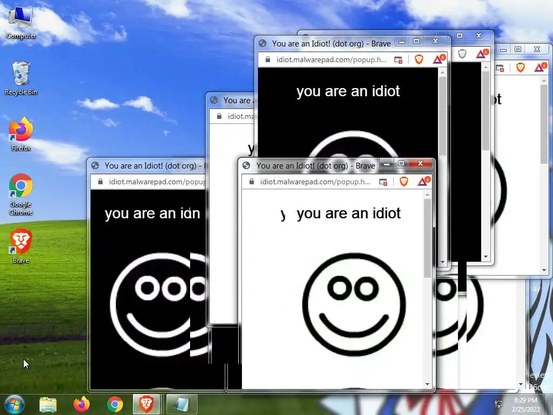Launch Brave from the desktop shortcut
Image resolution: width=553 pixels, height=415 pixels.
tap(21, 246)
